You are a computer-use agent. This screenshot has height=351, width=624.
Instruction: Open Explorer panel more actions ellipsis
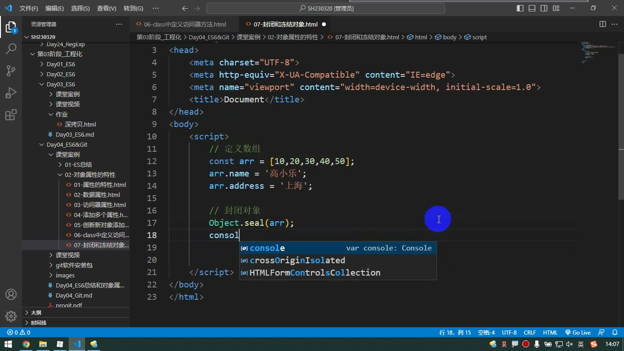click(119, 24)
